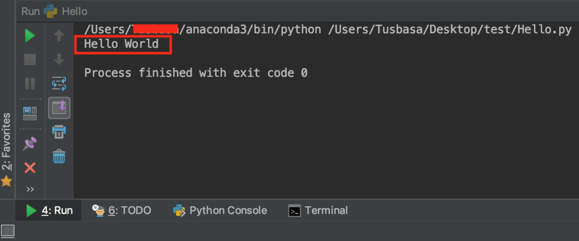Clear console output with trash icon

59,156
